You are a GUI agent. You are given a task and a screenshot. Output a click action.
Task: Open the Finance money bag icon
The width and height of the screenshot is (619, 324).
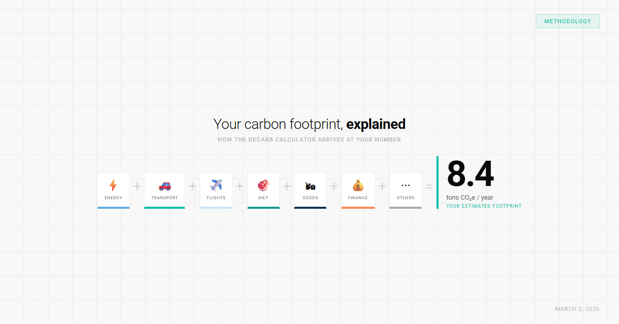(x=358, y=184)
